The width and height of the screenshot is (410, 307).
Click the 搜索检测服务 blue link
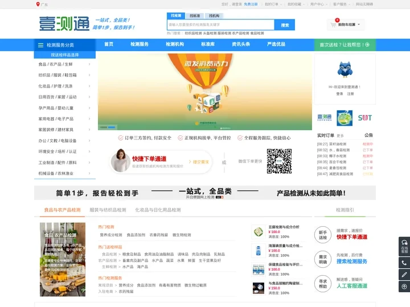click(352, 262)
